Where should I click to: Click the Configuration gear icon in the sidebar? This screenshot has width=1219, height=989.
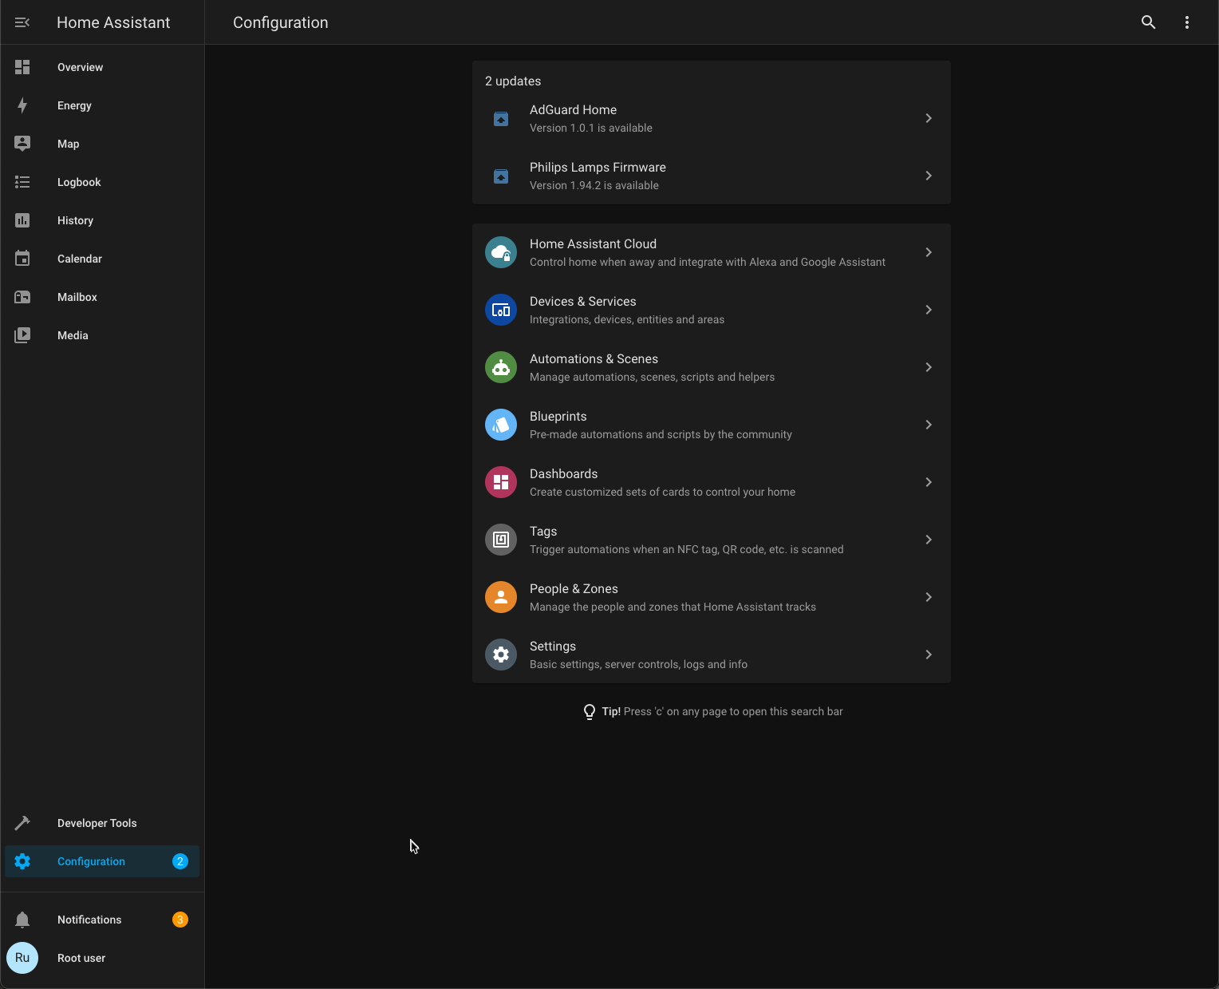click(x=22, y=861)
